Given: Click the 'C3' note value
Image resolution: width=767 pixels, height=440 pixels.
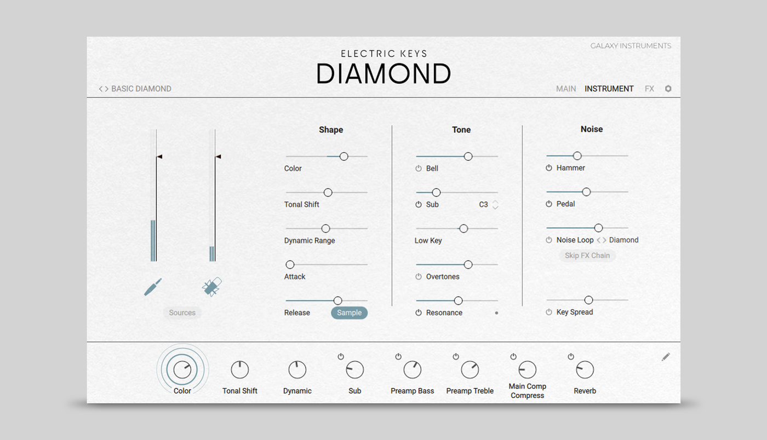Looking at the screenshot, I should pos(483,205).
